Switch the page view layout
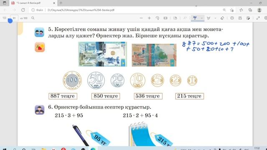The image size is (267, 150). pyautogui.click(x=175, y=18)
